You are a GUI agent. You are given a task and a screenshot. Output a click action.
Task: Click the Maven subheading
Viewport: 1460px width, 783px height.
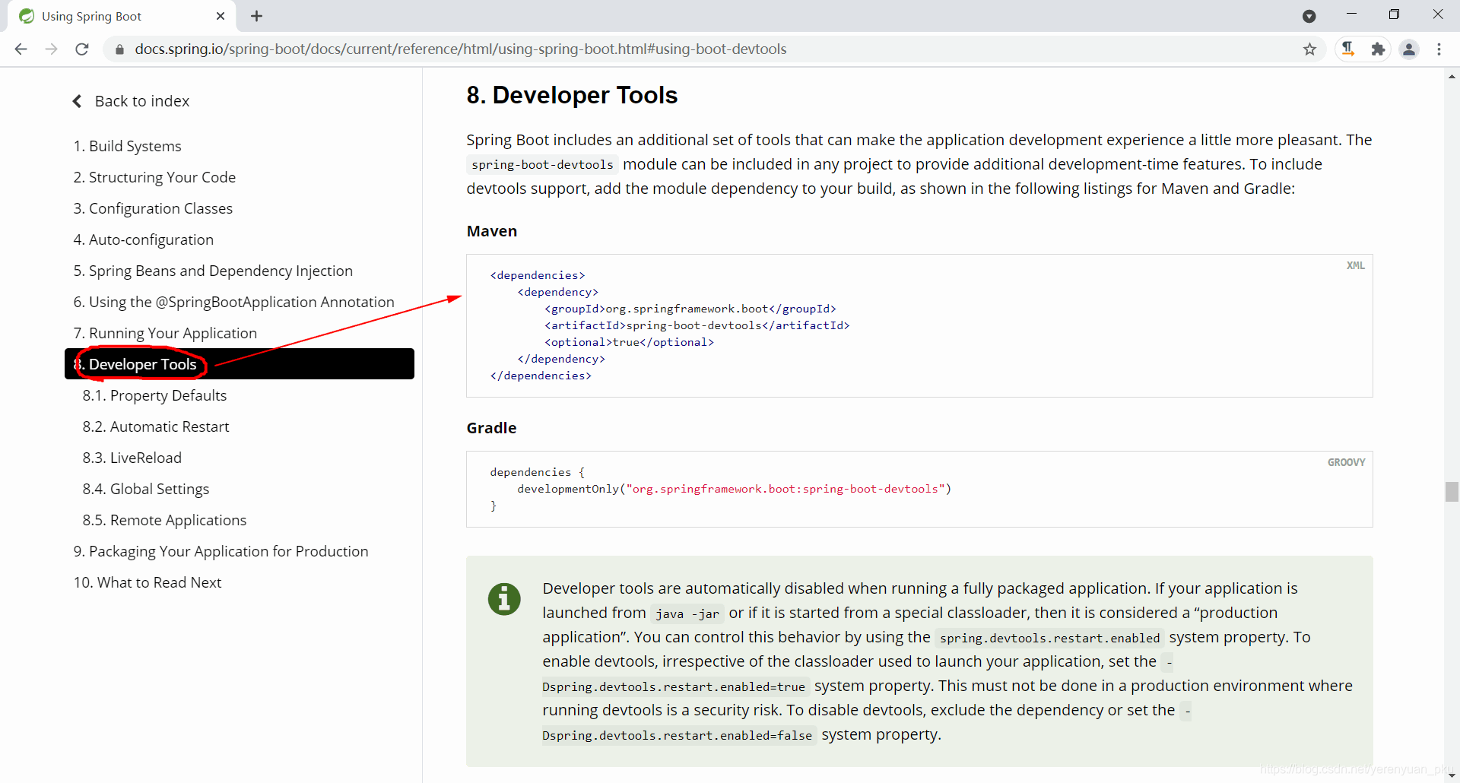(491, 231)
